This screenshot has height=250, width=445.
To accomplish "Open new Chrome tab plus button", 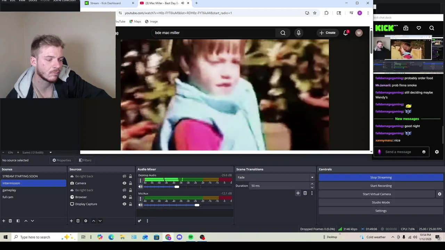I will click(196, 3).
